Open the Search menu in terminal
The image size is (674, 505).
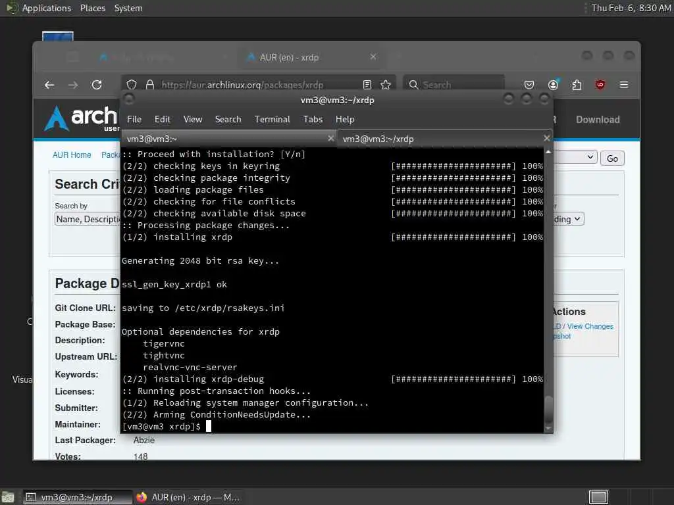click(228, 120)
